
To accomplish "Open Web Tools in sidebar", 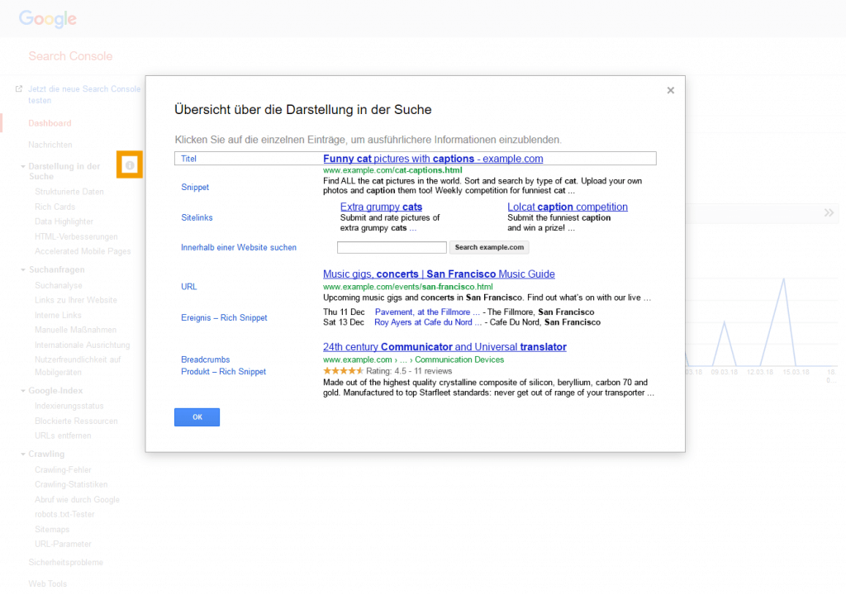I will click(x=47, y=584).
